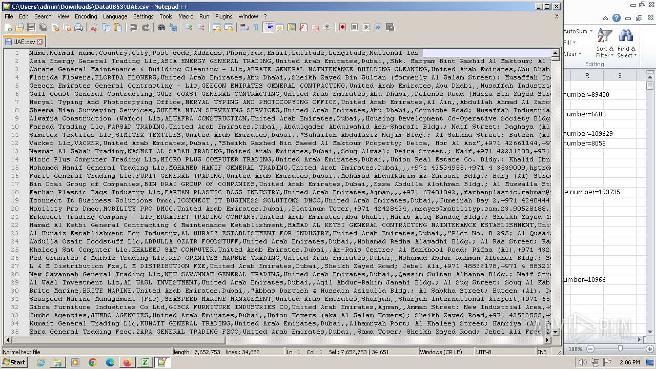
Task: Click the macro Playback icon
Action: click(366, 27)
